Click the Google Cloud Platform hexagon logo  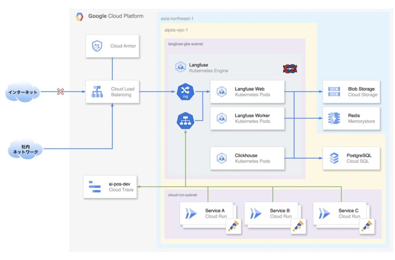tap(79, 17)
